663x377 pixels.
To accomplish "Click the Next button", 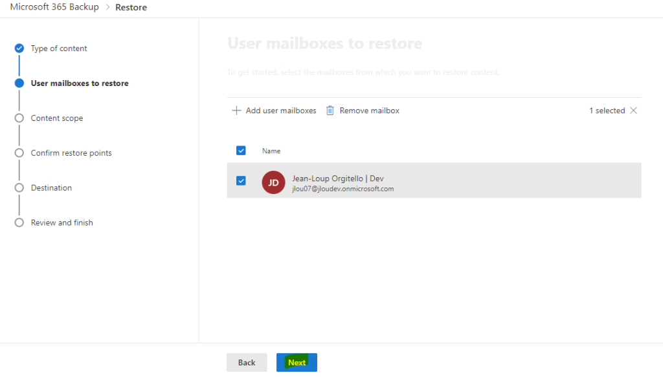I will pyautogui.click(x=297, y=362).
